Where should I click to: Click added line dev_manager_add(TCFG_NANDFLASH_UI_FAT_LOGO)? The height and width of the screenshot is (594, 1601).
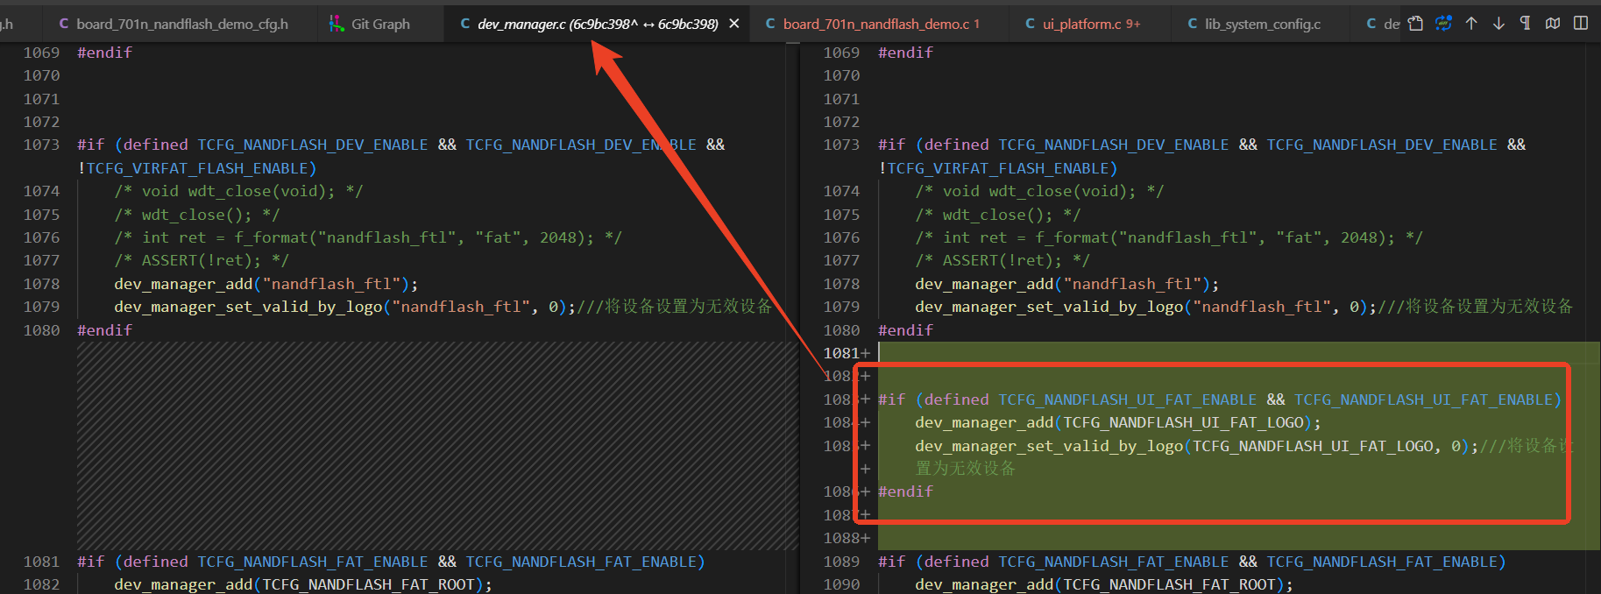[x=1117, y=422]
